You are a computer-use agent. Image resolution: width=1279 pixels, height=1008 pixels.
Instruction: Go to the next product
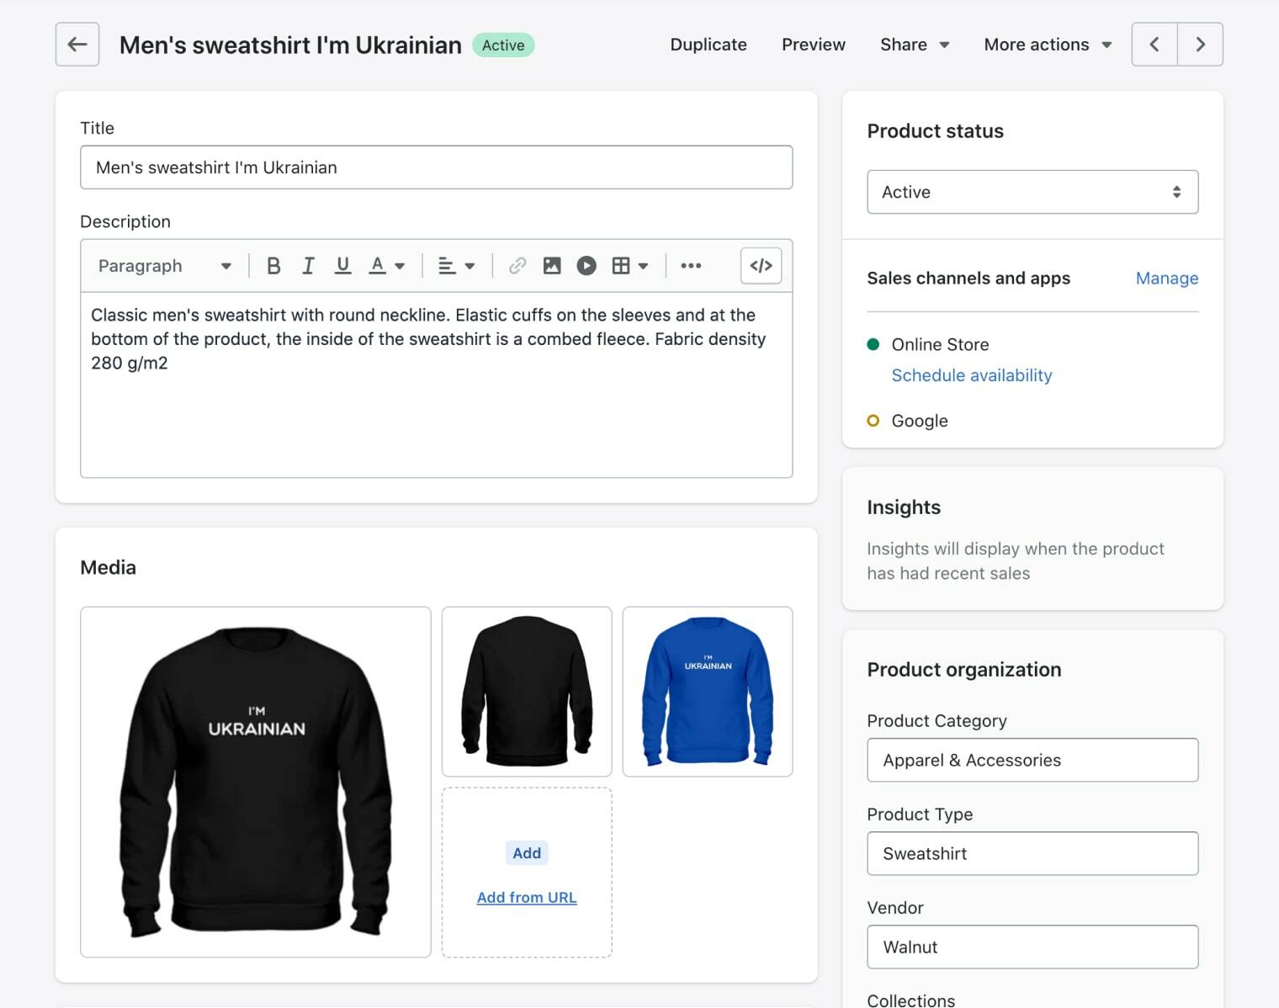click(1201, 45)
